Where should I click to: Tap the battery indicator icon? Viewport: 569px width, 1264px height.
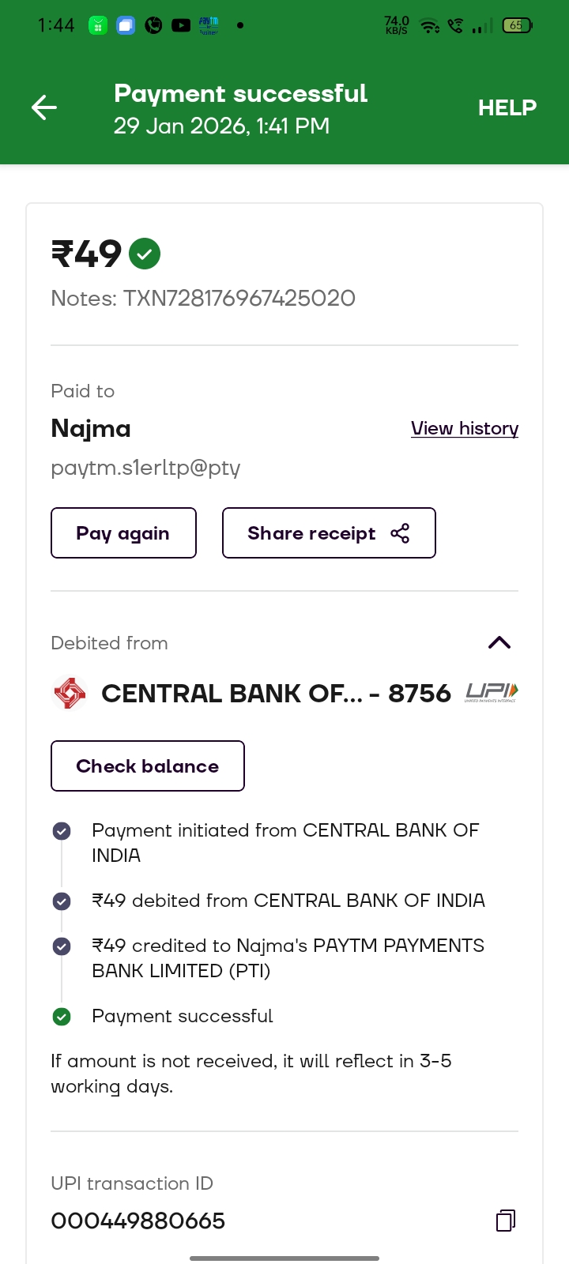click(517, 26)
